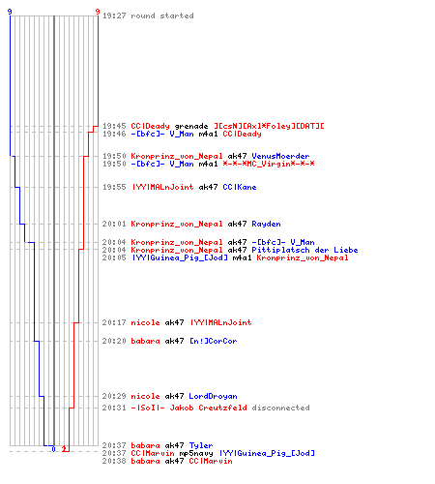Select victim name Tyler at 20:37
435x484 pixels.
pyautogui.click(x=201, y=445)
